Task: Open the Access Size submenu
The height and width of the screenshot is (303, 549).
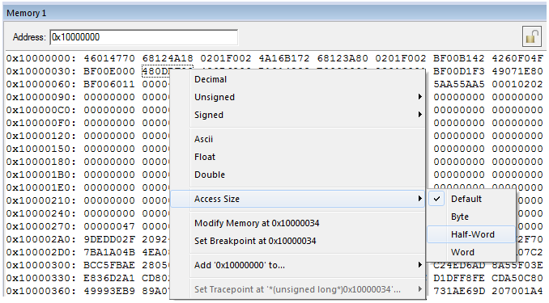Action: (x=298, y=199)
